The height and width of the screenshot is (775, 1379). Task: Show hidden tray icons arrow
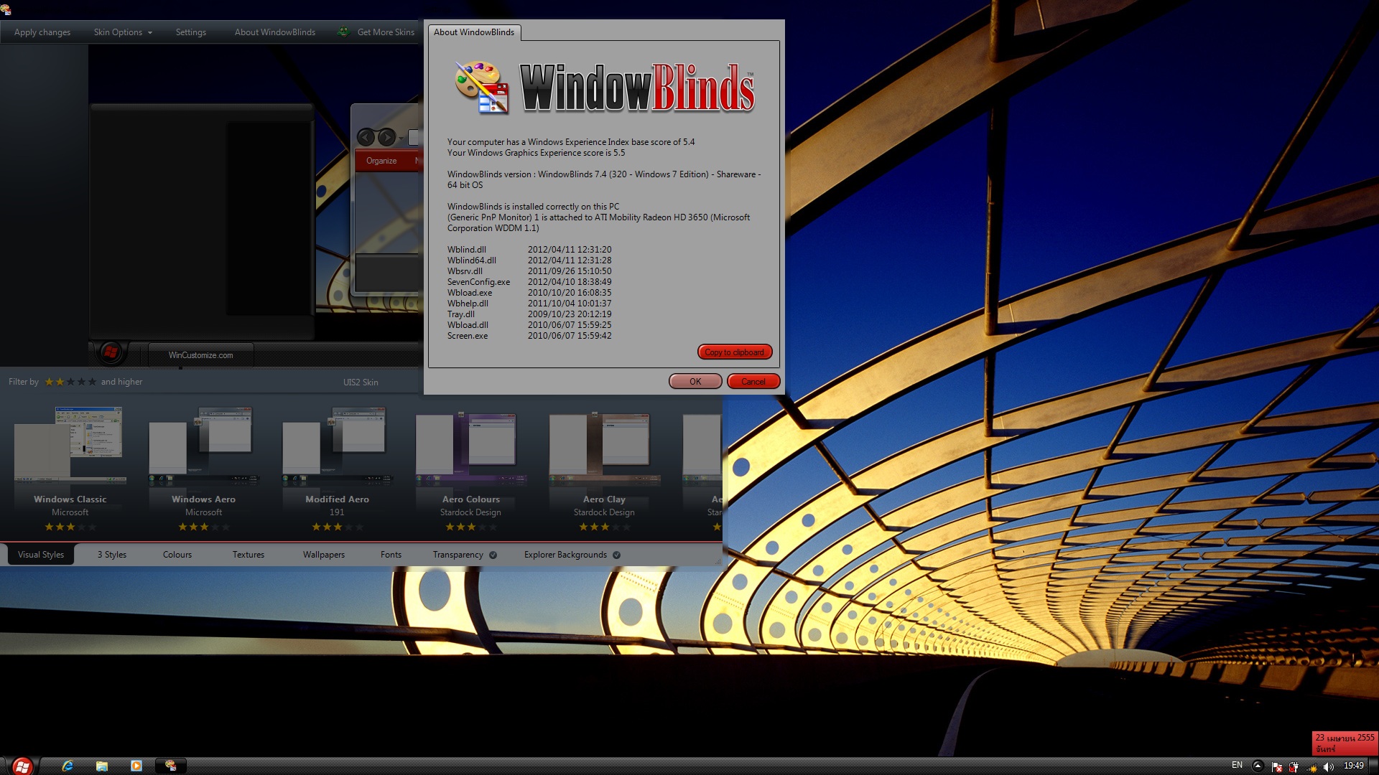pos(1258,766)
